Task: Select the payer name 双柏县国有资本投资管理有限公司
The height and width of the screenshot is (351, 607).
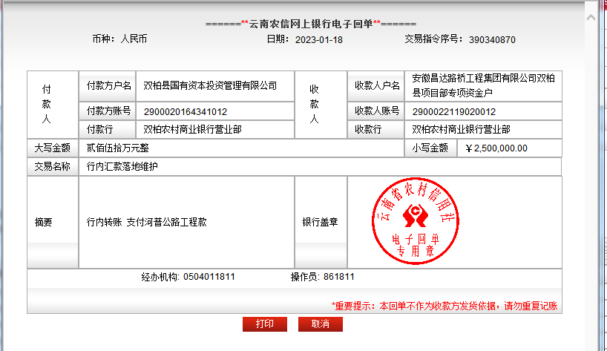Action: [209, 86]
